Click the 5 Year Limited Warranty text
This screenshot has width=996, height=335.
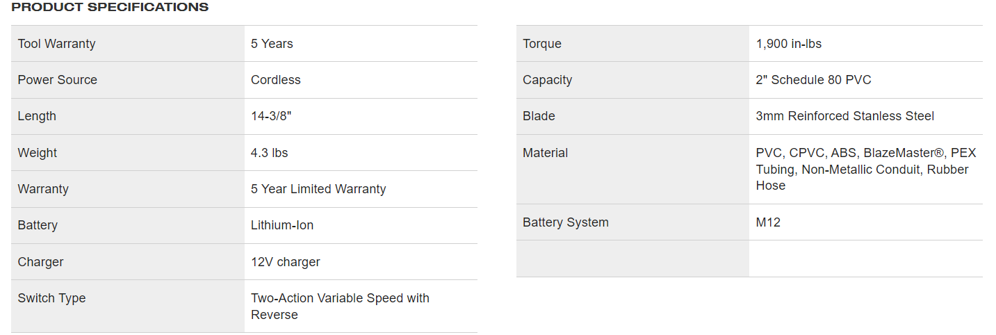click(318, 189)
